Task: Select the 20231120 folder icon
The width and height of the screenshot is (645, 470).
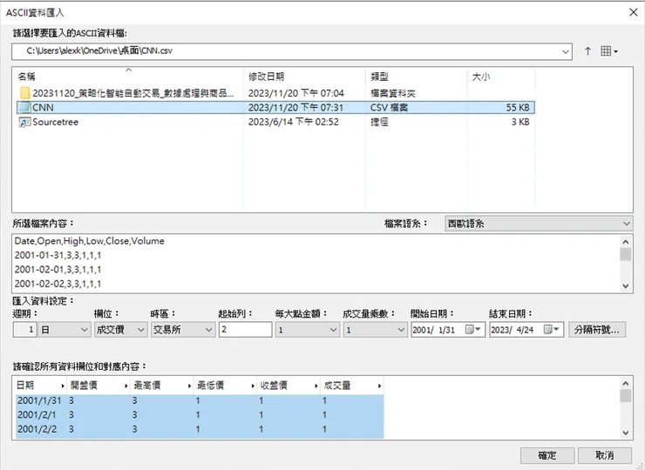Action: click(x=24, y=93)
